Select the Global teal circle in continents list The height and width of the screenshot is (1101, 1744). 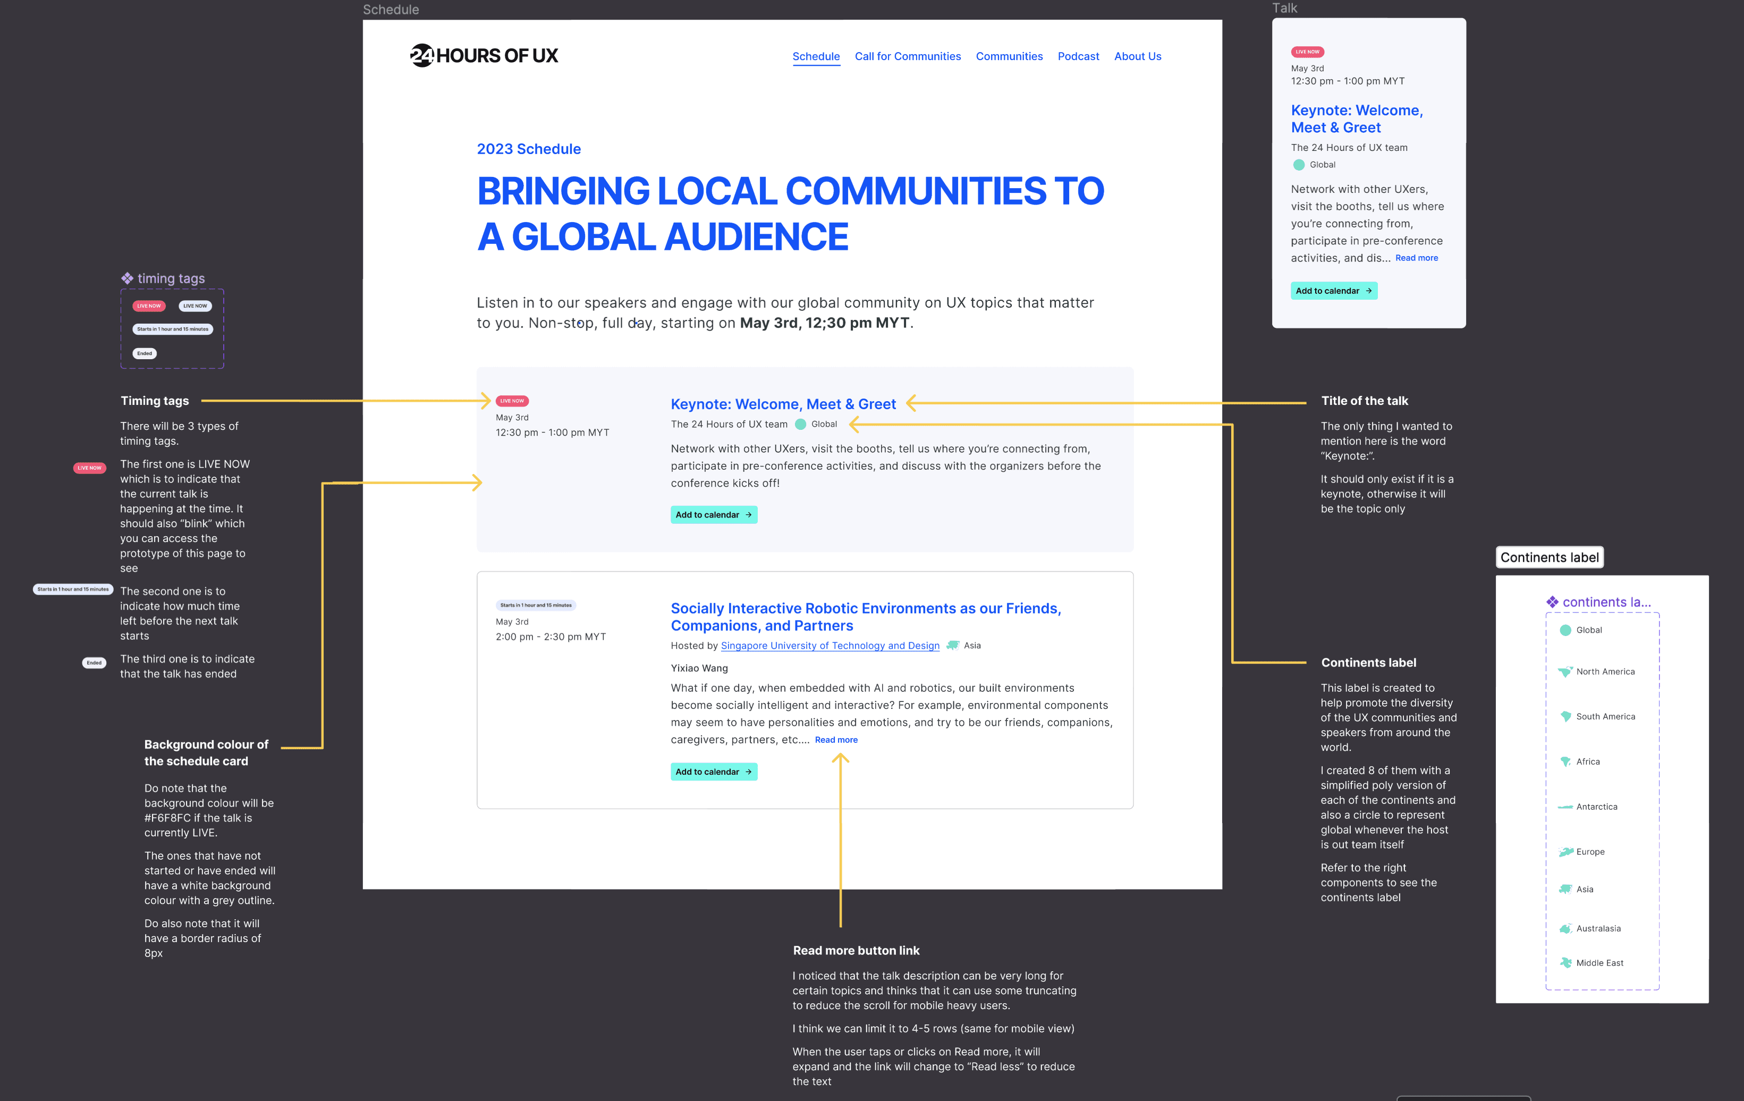coord(1565,630)
